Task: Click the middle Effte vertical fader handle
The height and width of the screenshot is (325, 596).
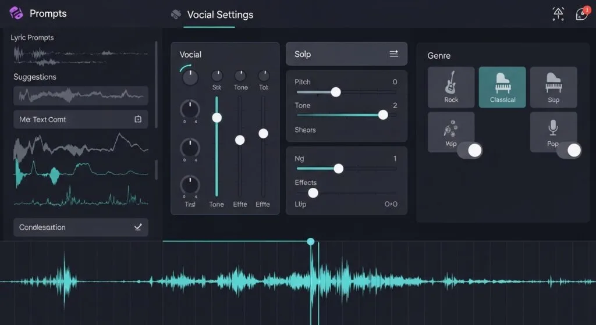Action: click(x=240, y=140)
